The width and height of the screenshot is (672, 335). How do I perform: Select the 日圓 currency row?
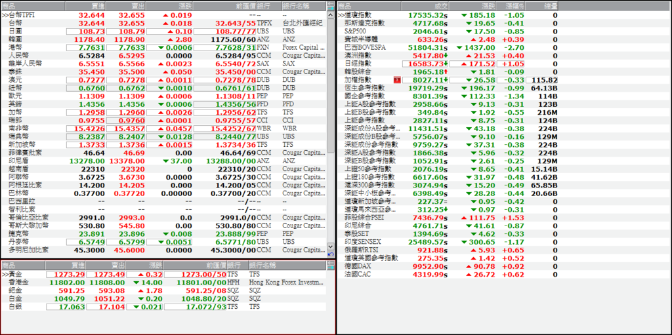(163, 31)
